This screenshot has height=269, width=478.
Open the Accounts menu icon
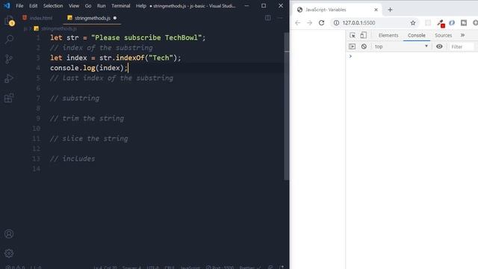pyautogui.click(x=9, y=234)
